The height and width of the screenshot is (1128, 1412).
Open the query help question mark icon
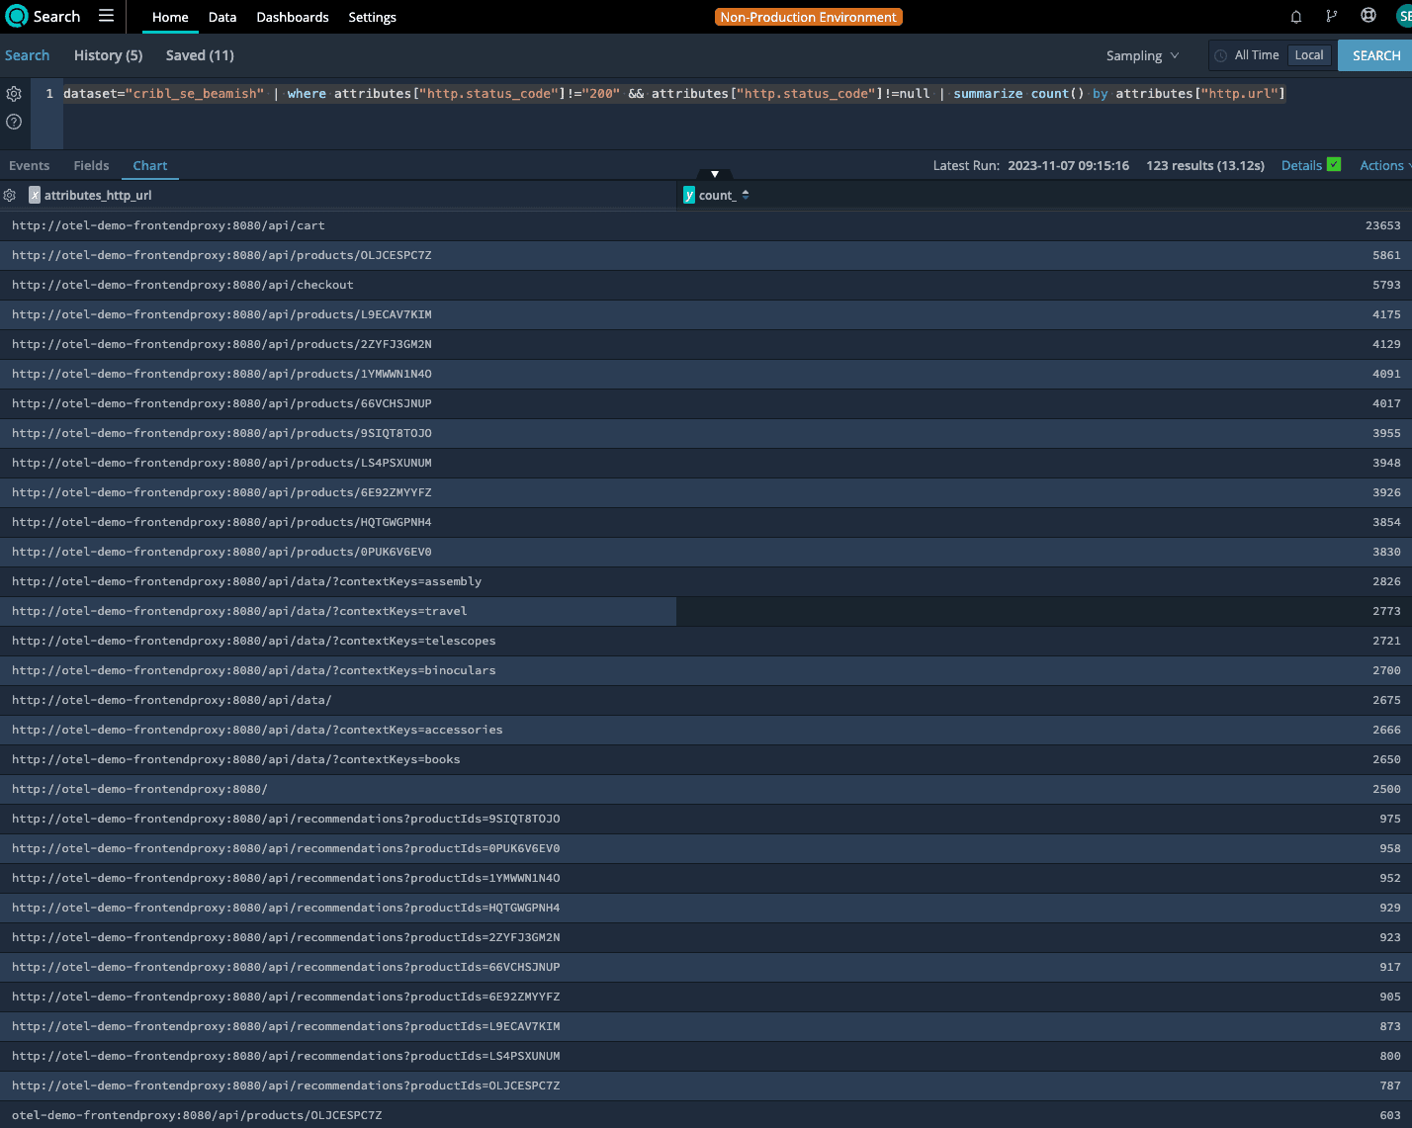pos(14,122)
